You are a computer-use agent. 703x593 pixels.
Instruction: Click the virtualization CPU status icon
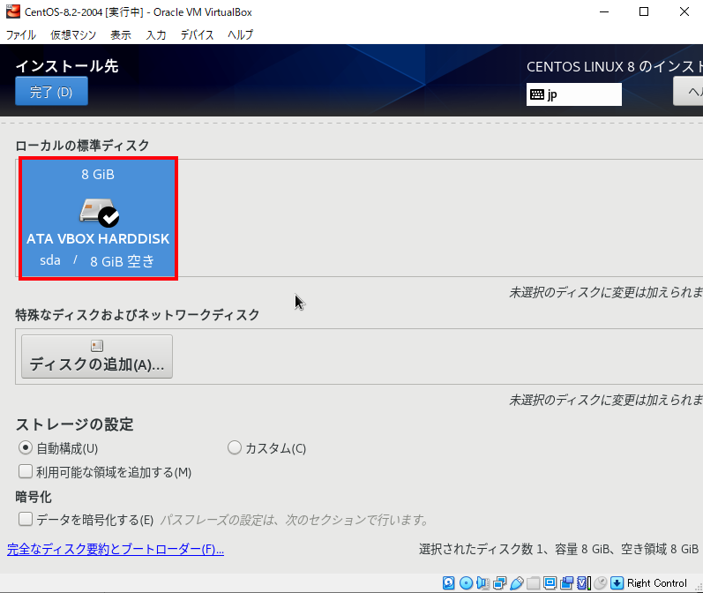click(583, 582)
